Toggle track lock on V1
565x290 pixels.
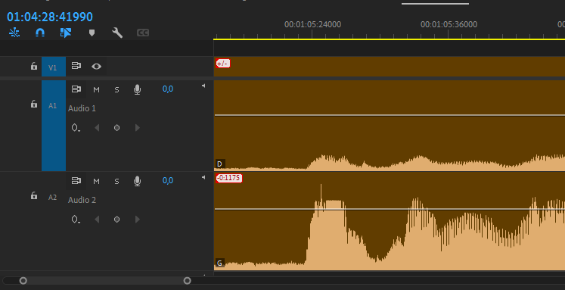click(x=34, y=66)
